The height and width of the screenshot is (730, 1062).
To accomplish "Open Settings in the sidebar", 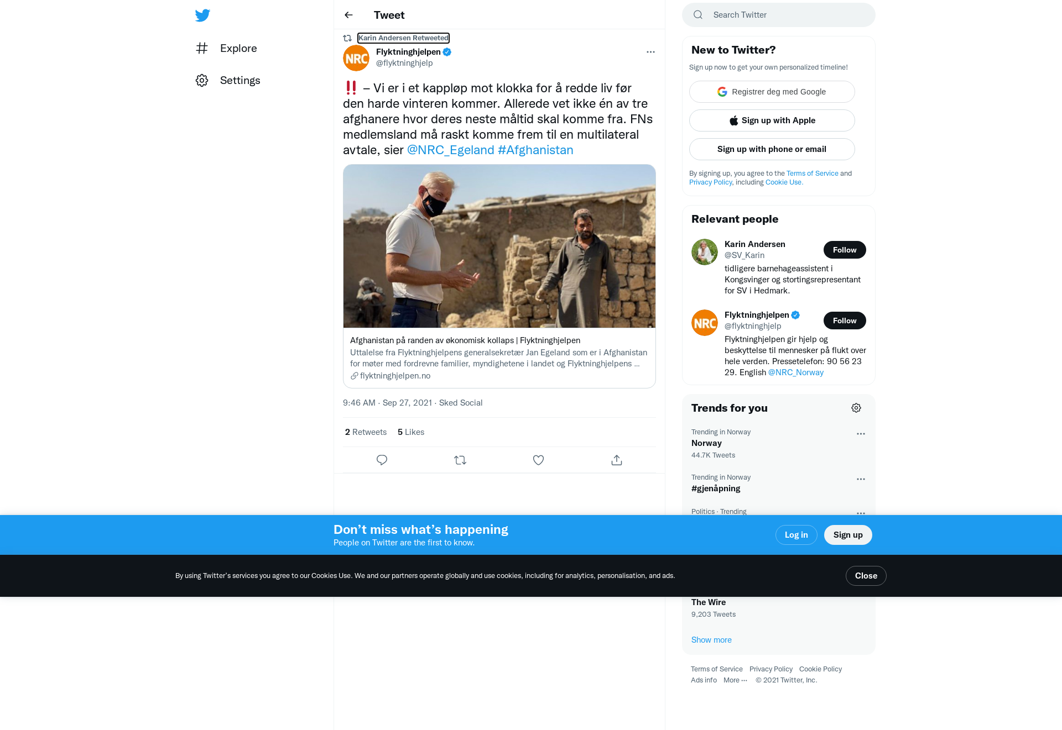I will pyautogui.click(x=228, y=80).
